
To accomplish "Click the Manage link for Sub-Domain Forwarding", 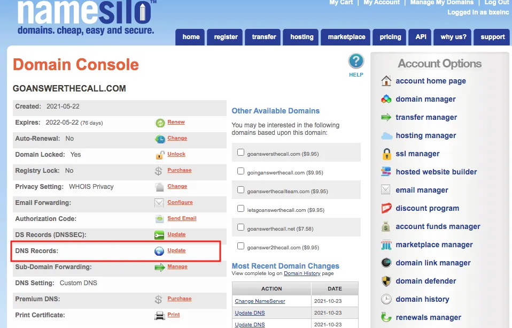I will coord(177,266).
